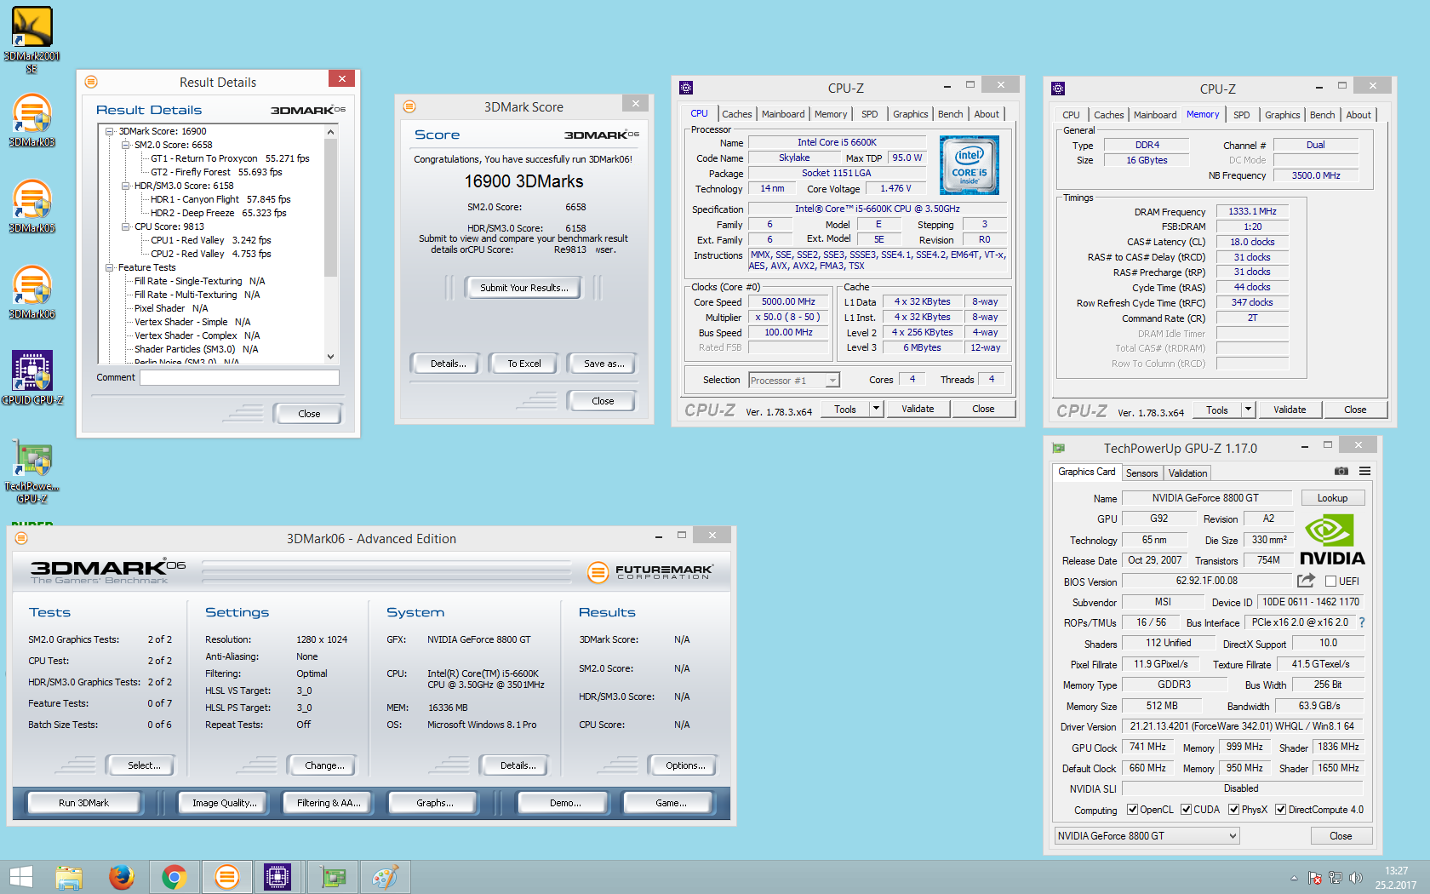Open SPD tab in right CPU-Z window
The height and width of the screenshot is (894, 1430).
click(x=1242, y=115)
